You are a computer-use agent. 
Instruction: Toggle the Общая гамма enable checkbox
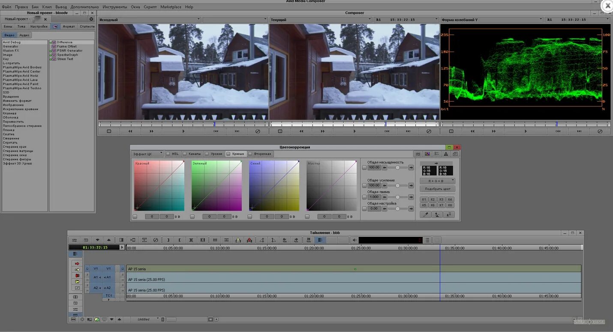pyautogui.click(x=364, y=197)
